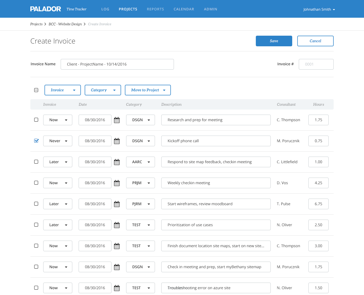The width and height of the screenshot is (364, 295).
Task: Check the Prioritization of use cases row
Action: [36, 225]
